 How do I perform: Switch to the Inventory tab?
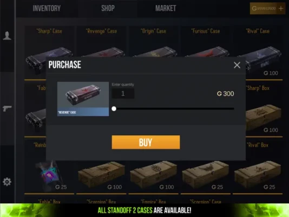47,8
